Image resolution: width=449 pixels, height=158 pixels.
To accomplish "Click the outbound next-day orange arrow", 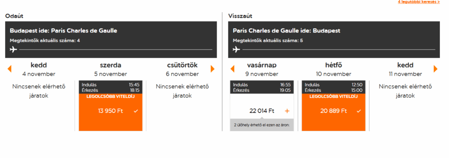I will point(213,69).
